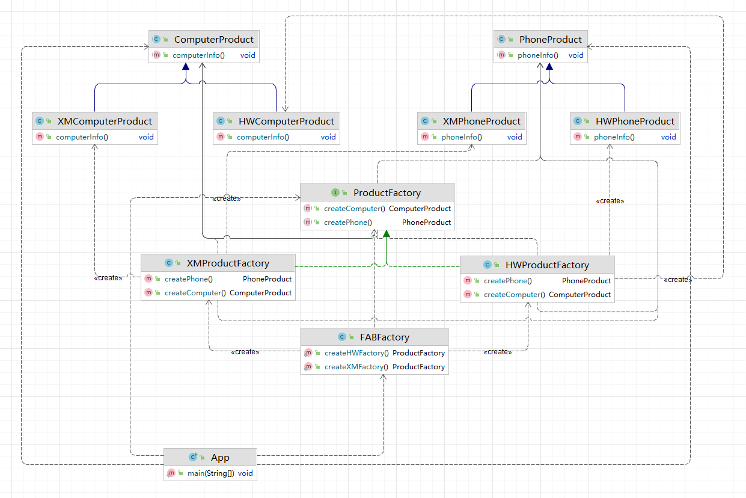Click method icon beside XMProductFactory createPhone()
The image size is (746, 498).
click(148, 278)
